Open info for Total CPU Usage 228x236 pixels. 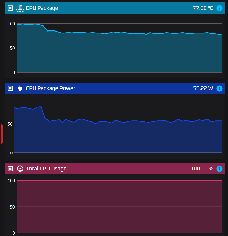(219, 169)
